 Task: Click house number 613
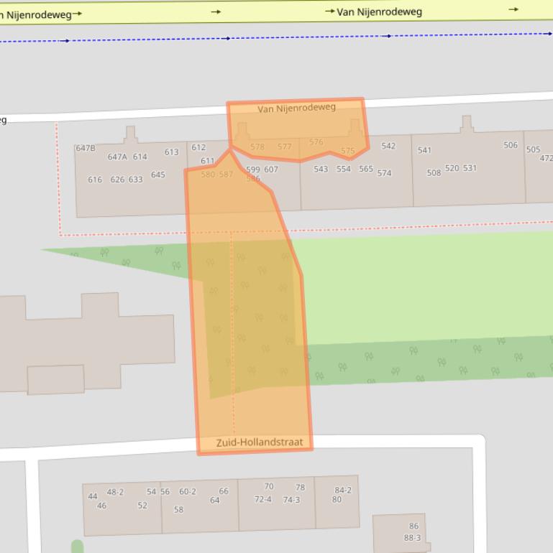tap(171, 152)
